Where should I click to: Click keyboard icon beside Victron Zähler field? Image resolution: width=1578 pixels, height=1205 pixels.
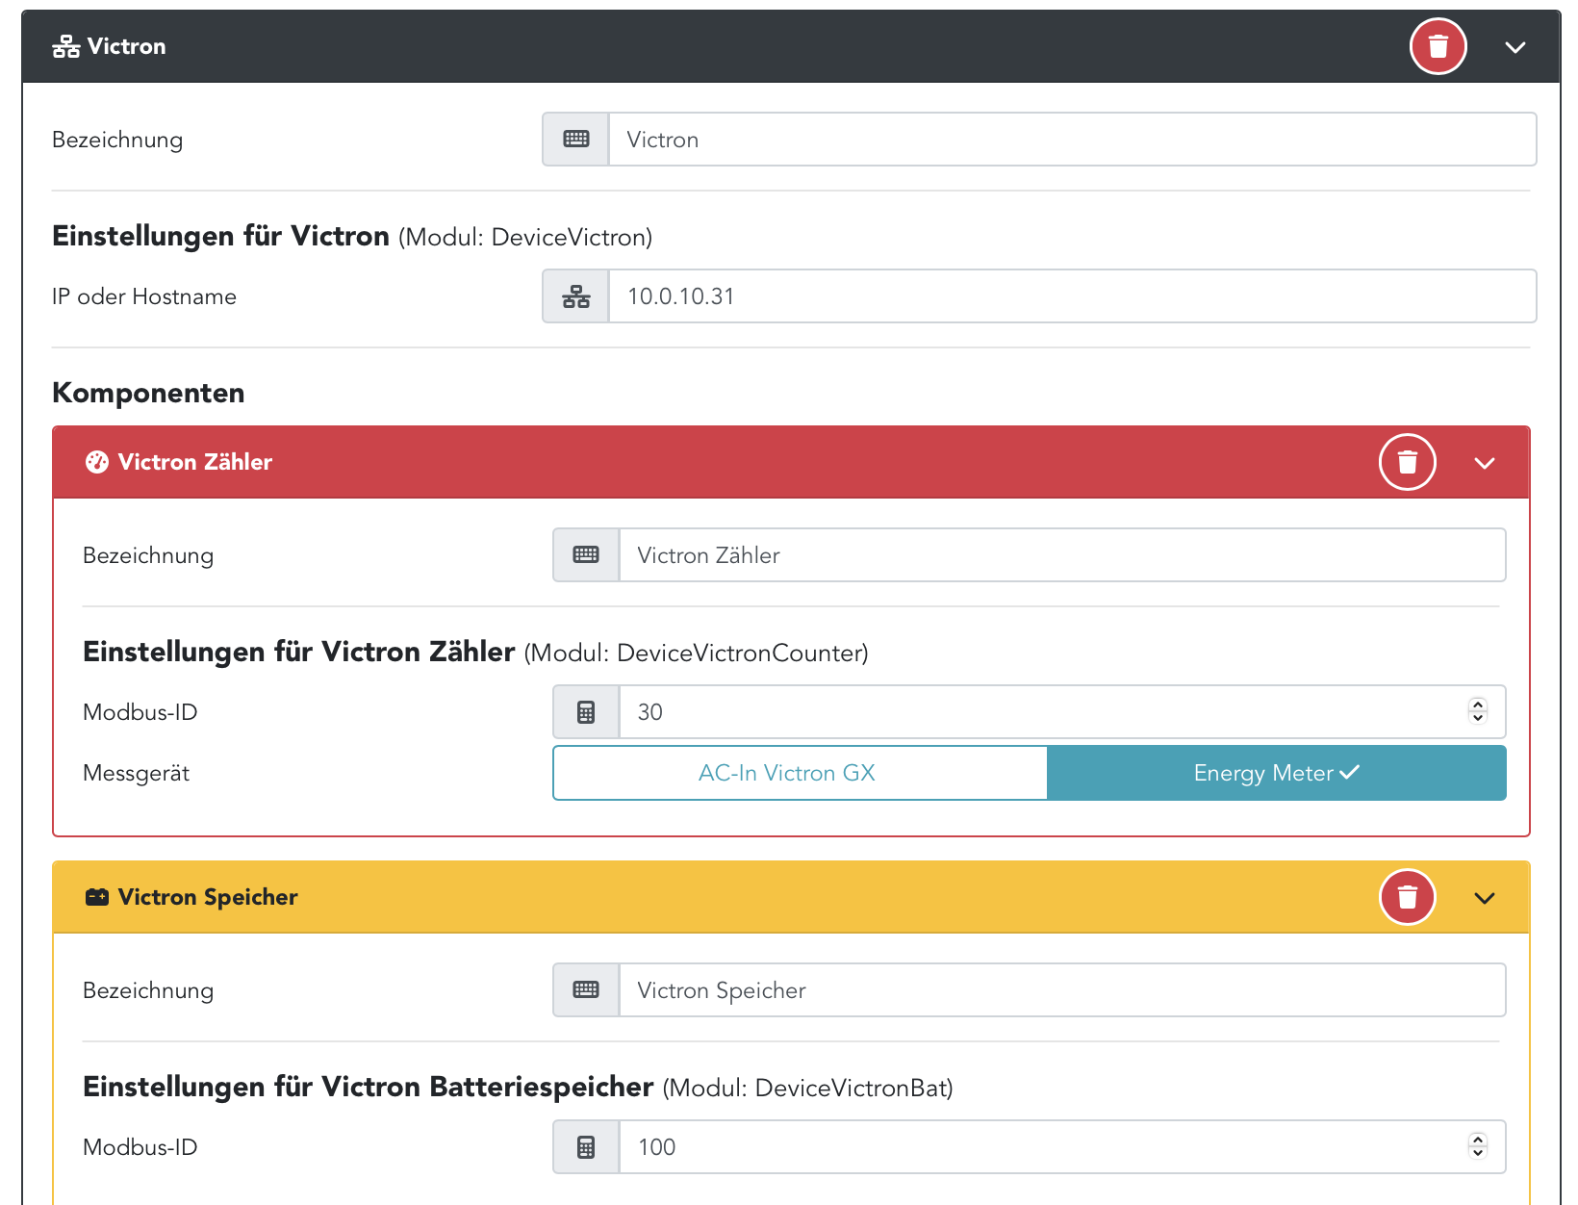[586, 555]
